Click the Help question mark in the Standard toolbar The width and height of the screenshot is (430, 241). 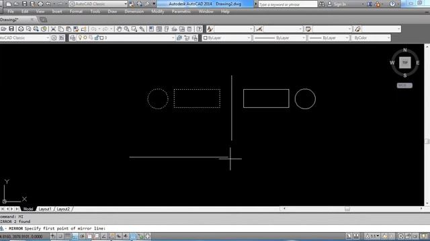199,29
